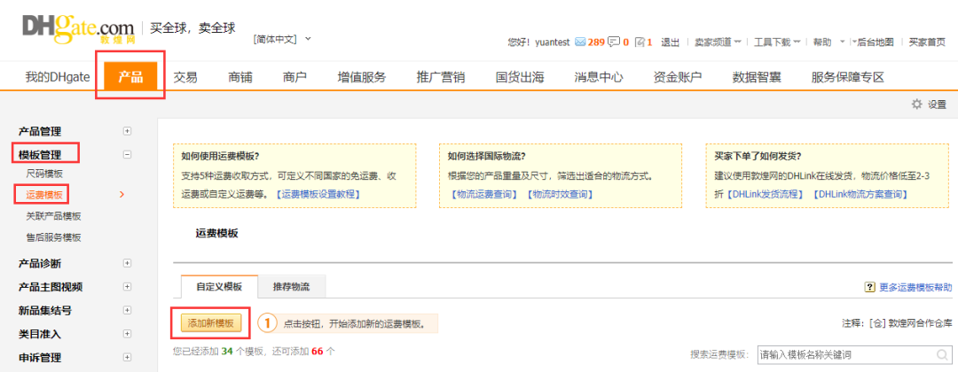Screen dimensions: 958x372
Task: Open 物流运费查询 link
Action: [x=483, y=195]
